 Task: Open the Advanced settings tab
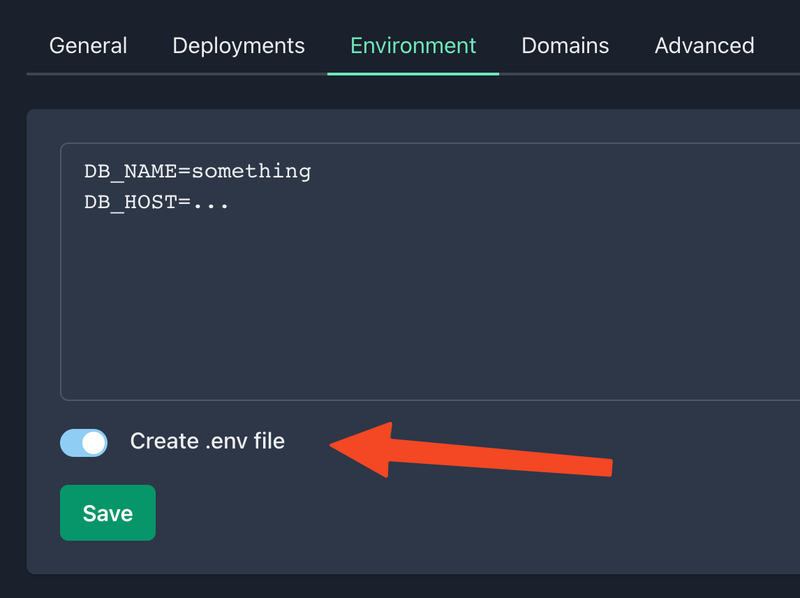point(704,45)
